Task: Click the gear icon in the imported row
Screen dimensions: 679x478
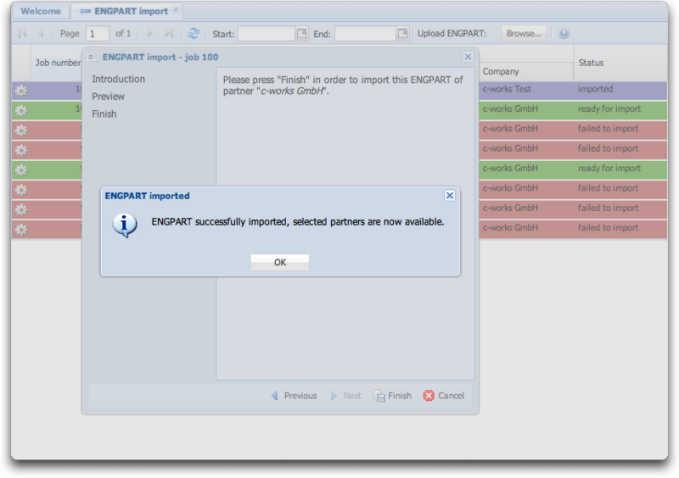Action: [21, 90]
